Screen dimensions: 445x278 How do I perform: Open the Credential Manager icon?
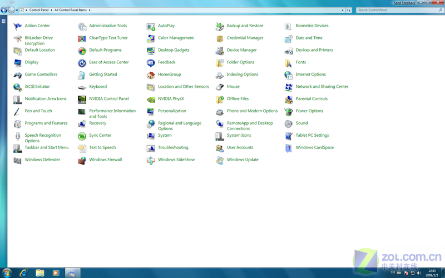[x=220, y=39]
